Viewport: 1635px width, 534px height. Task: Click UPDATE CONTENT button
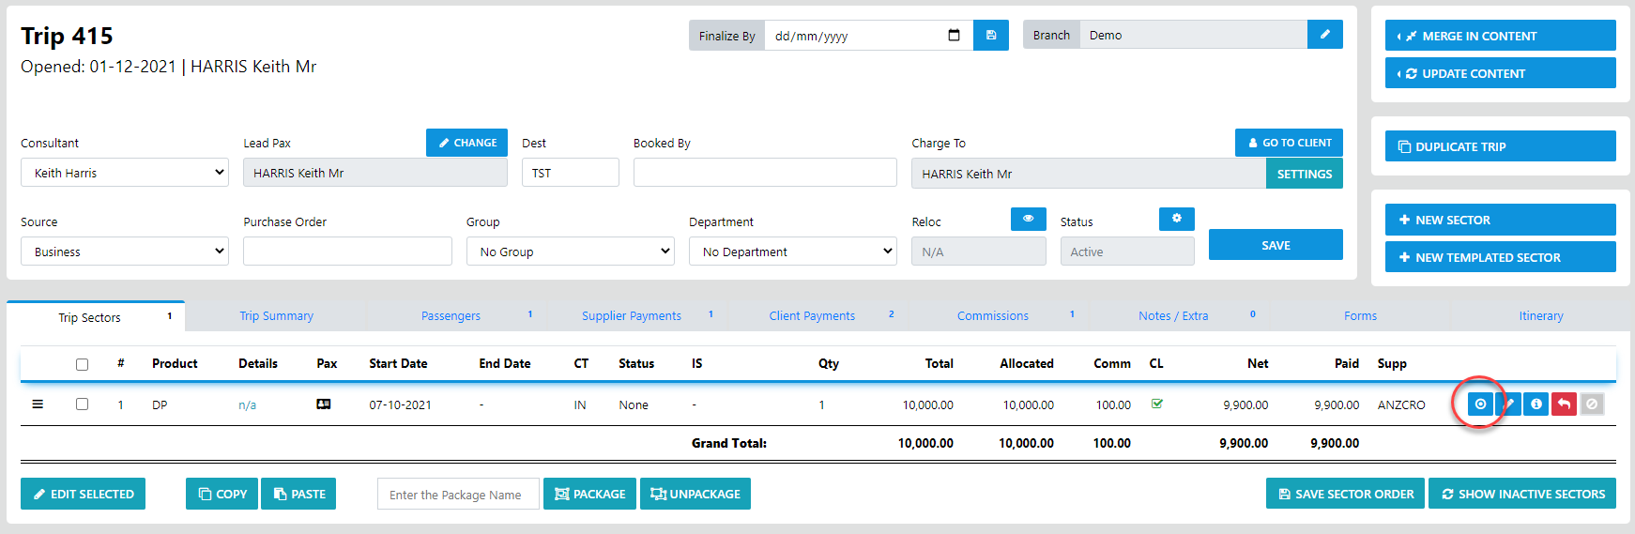[1500, 73]
